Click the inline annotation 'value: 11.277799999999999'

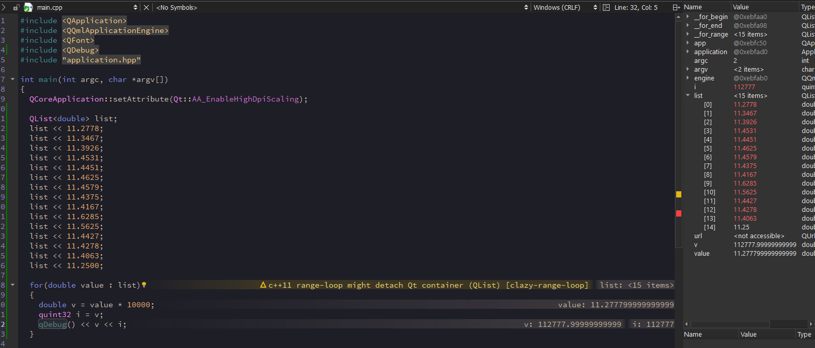(x=615, y=305)
